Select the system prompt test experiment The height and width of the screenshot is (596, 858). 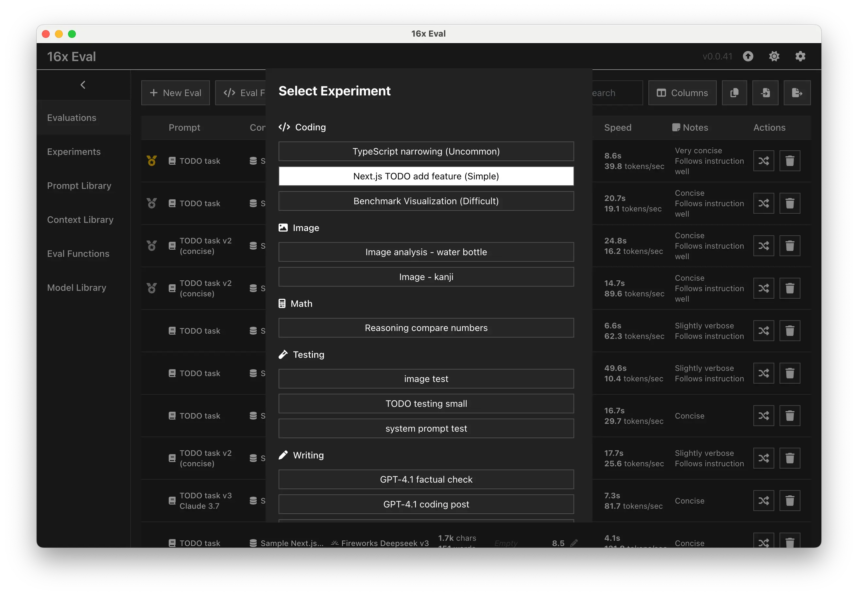pos(426,428)
